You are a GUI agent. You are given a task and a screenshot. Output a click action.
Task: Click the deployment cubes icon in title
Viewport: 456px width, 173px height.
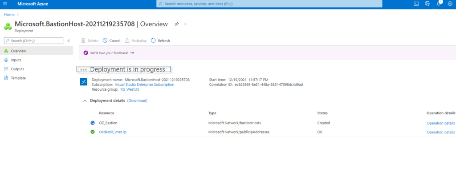8,26
